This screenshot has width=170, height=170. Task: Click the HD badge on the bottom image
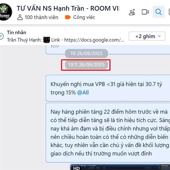point(76,168)
